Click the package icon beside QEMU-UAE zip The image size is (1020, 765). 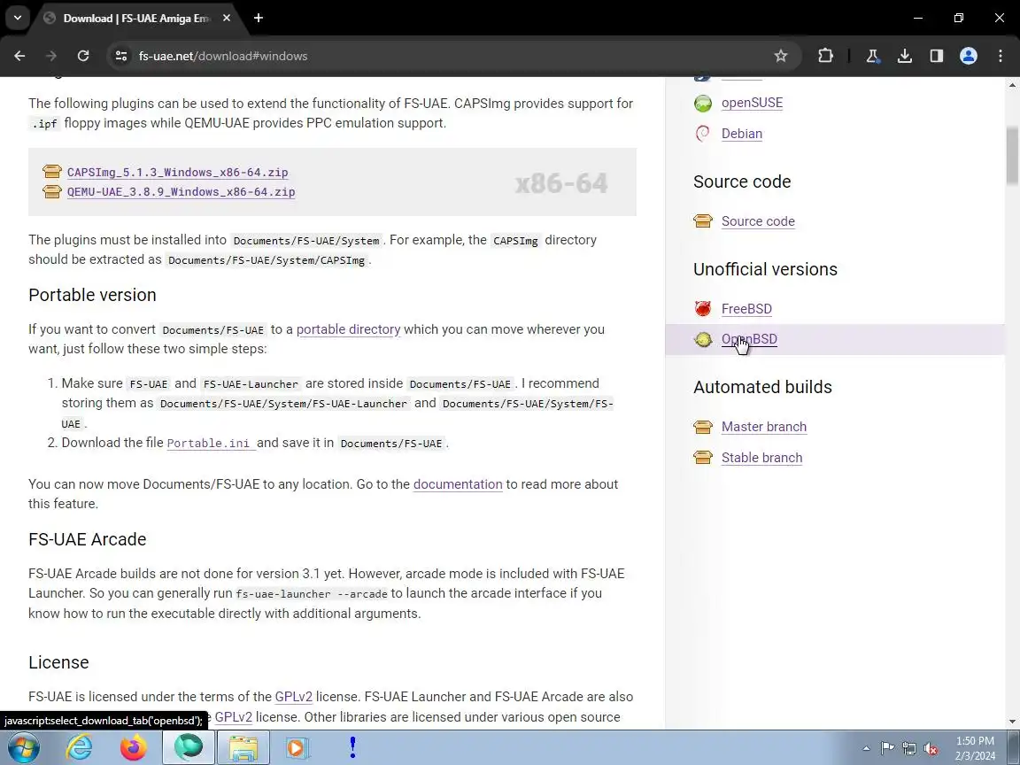(52, 191)
